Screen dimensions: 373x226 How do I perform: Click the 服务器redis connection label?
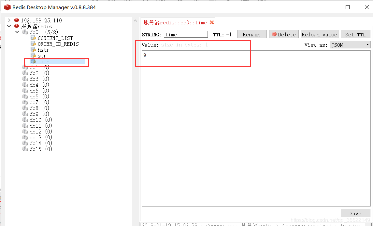36,26
